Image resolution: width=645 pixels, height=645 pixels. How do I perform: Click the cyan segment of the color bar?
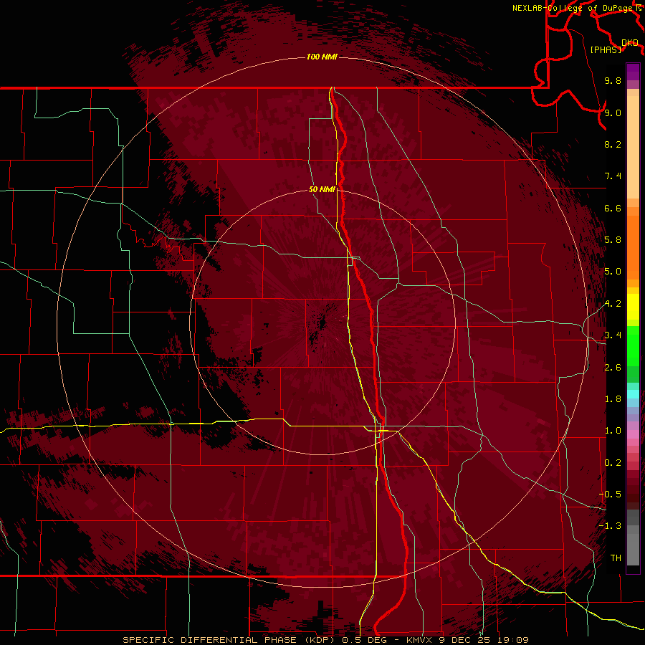coord(633,394)
